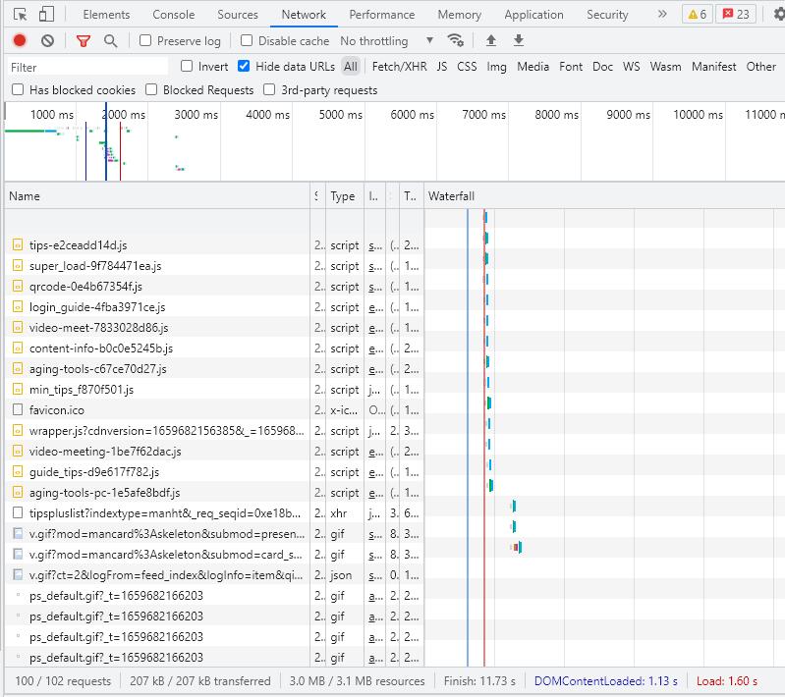Viewport: 785px width, 697px height.
Task: Expand more DevTools tabs chevron
Action: pyautogui.click(x=661, y=15)
